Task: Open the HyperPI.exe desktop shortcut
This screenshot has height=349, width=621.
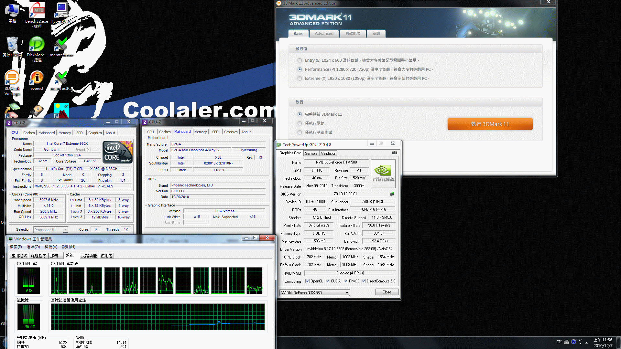Action: click(x=61, y=13)
